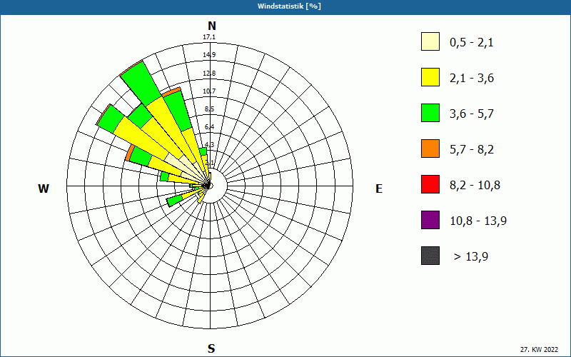This screenshot has width=571, height=357.
Task: Click the dark gray > 13,9 legend swatch
Action: tap(430, 256)
